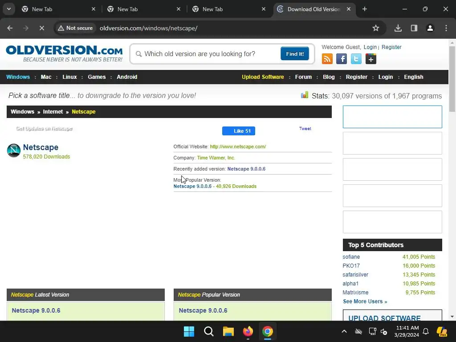Click the Not secure site info chip
The height and width of the screenshot is (342, 456).
(75, 28)
